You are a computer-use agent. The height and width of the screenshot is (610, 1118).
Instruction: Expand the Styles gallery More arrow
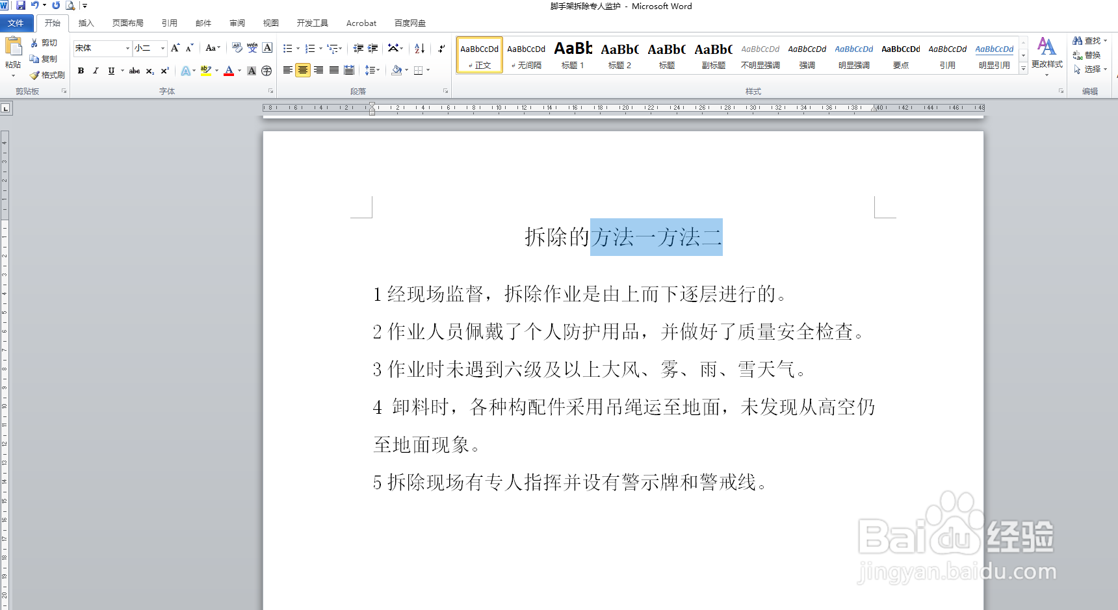[x=1023, y=68]
